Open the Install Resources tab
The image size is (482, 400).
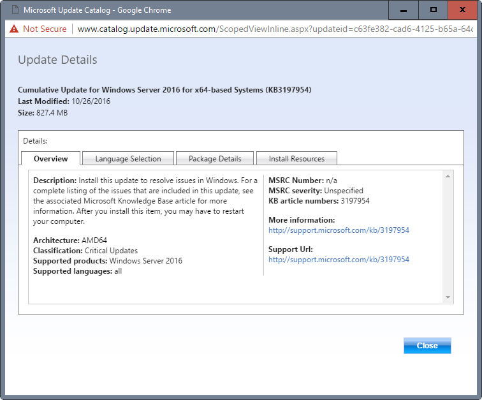click(x=296, y=158)
